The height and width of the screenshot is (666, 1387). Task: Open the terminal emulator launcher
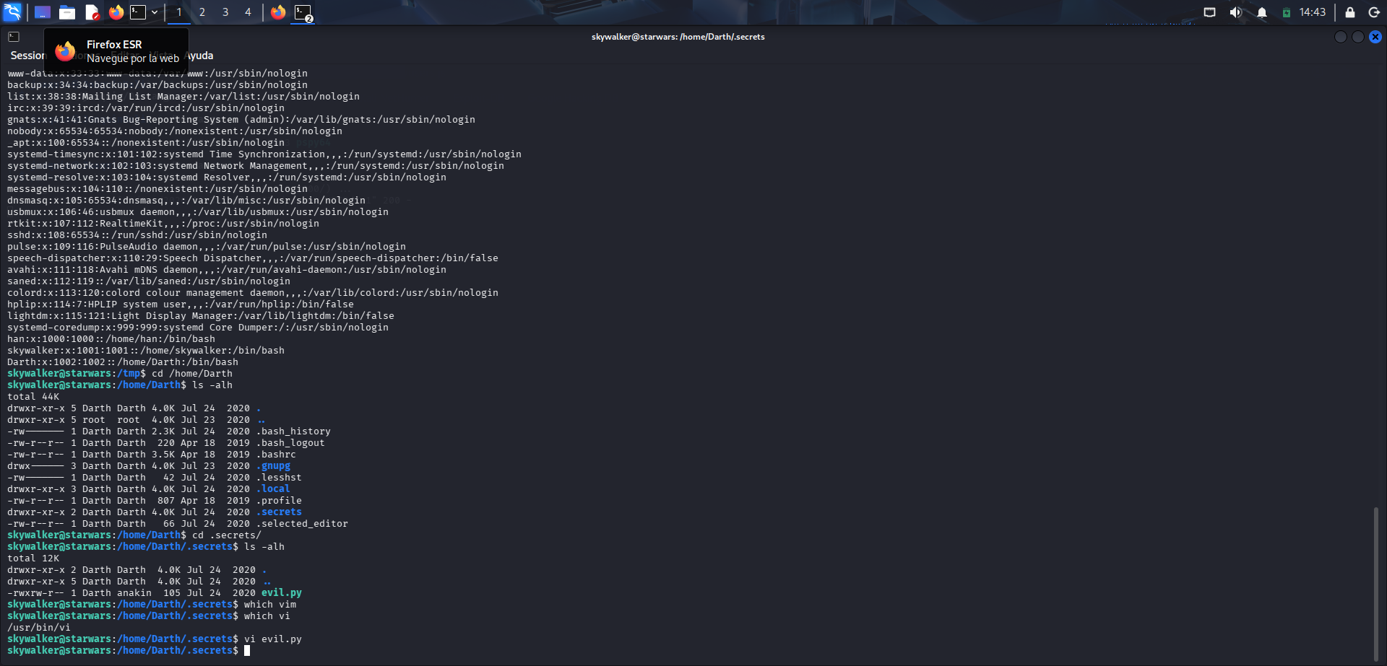[x=138, y=12]
